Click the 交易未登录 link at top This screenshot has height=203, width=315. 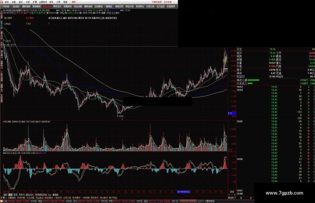(x=157, y=2)
